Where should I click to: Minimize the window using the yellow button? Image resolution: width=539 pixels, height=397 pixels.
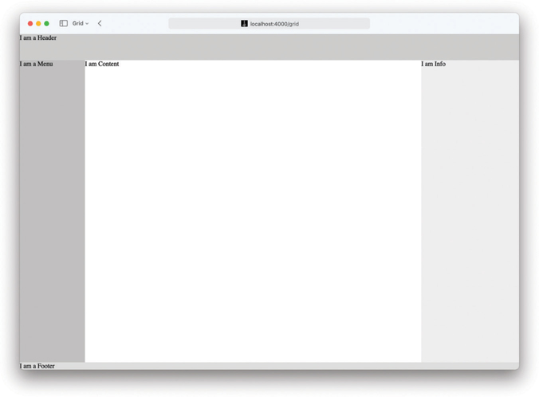[x=38, y=24]
